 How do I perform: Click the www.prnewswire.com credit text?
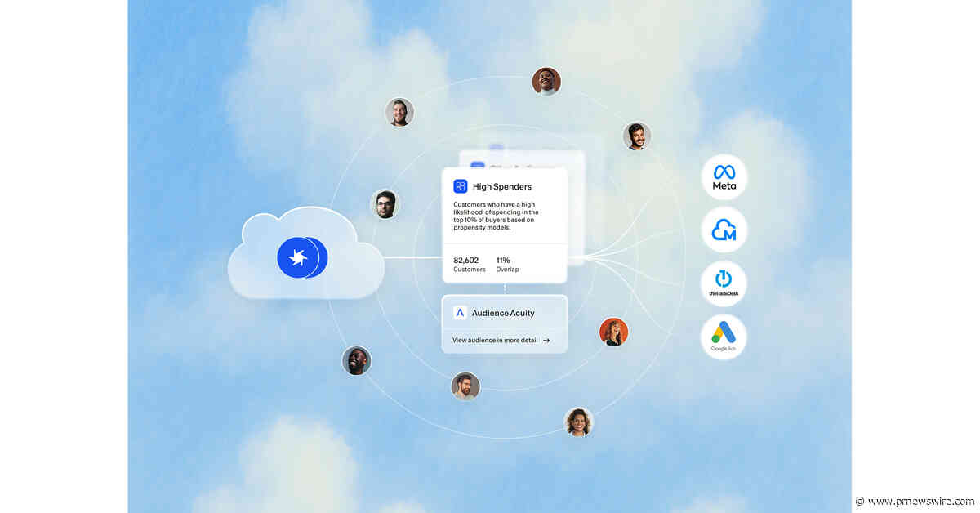pos(920,501)
